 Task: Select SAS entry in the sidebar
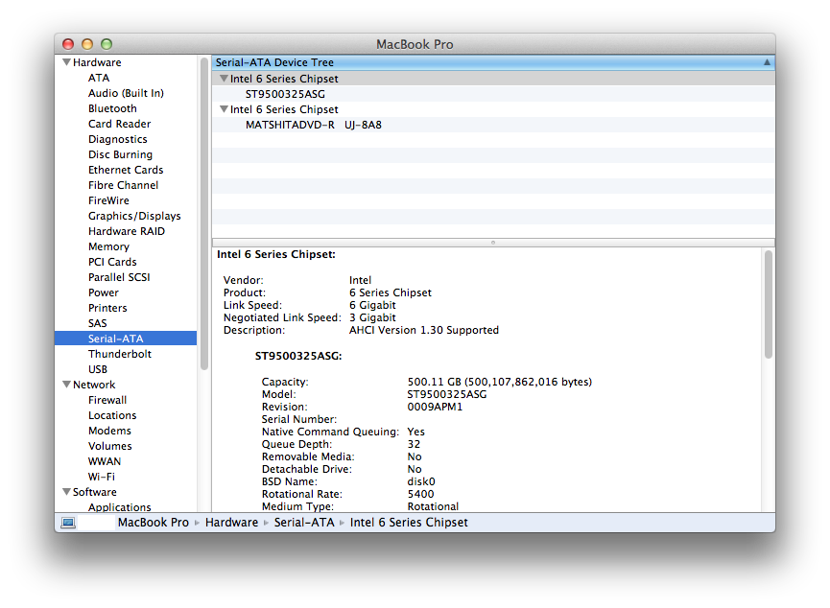(x=98, y=323)
